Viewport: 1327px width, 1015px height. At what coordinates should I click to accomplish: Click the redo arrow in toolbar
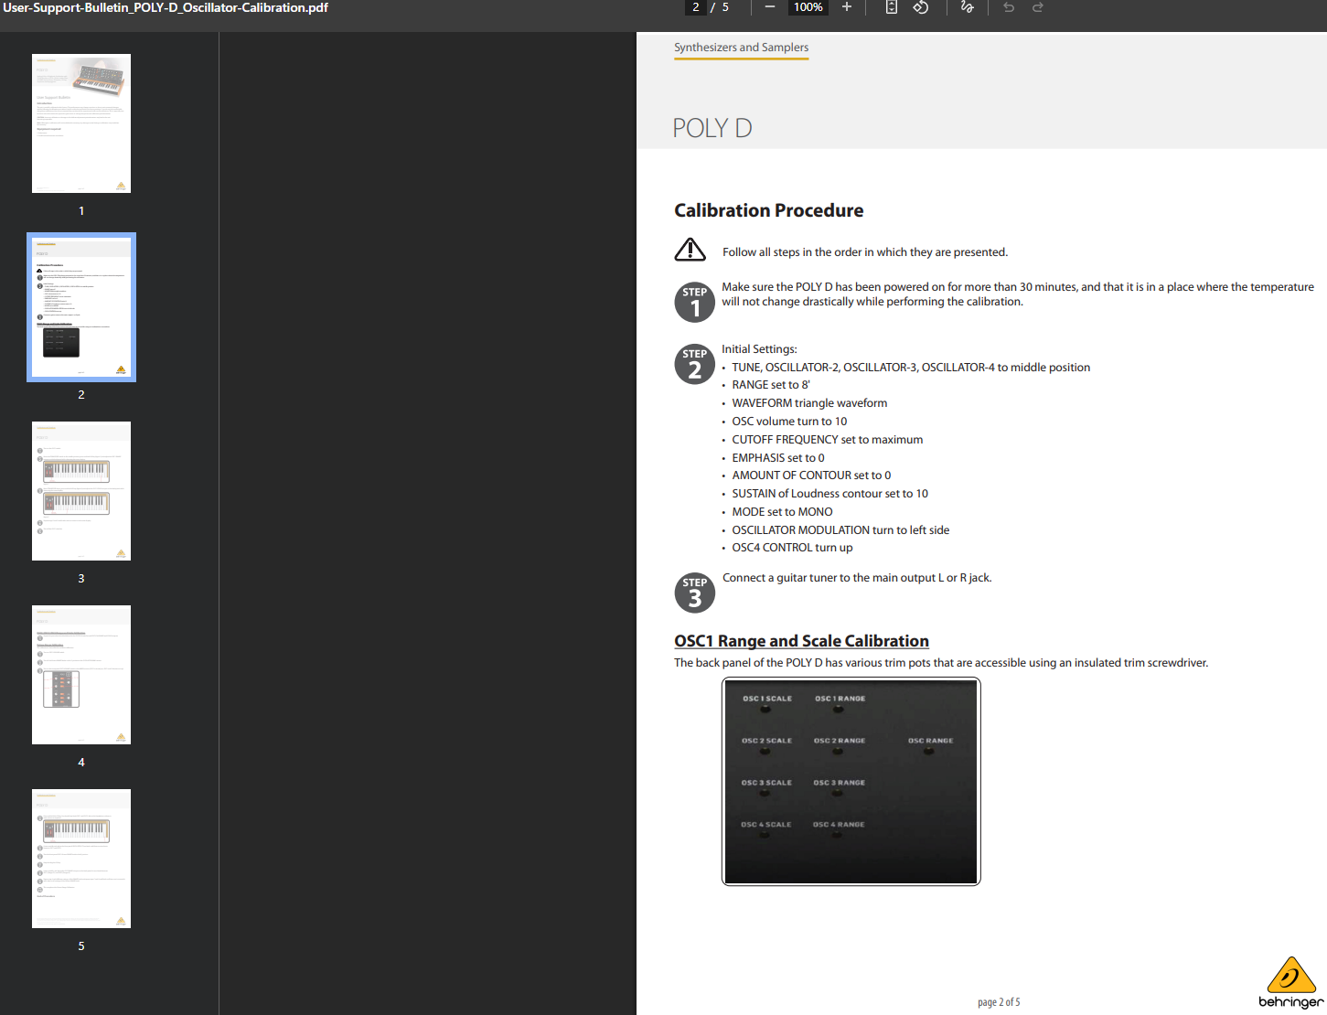pyautogui.click(x=1038, y=7)
